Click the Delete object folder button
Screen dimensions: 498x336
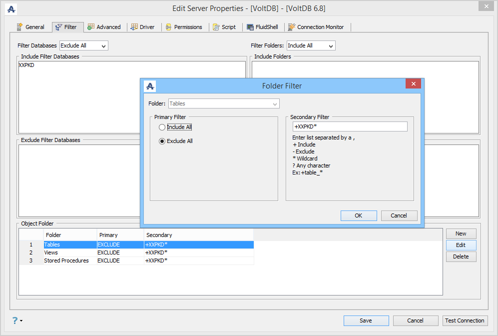(x=461, y=256)
